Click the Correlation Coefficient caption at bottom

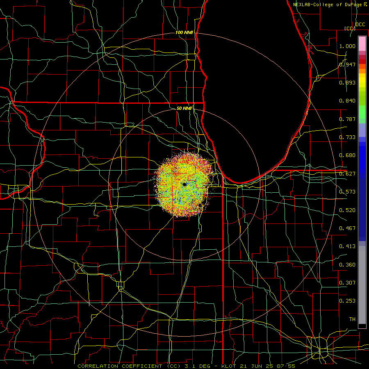[x=187, y=366]
